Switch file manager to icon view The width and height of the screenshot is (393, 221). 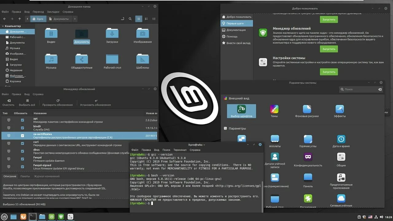[139, 19]
